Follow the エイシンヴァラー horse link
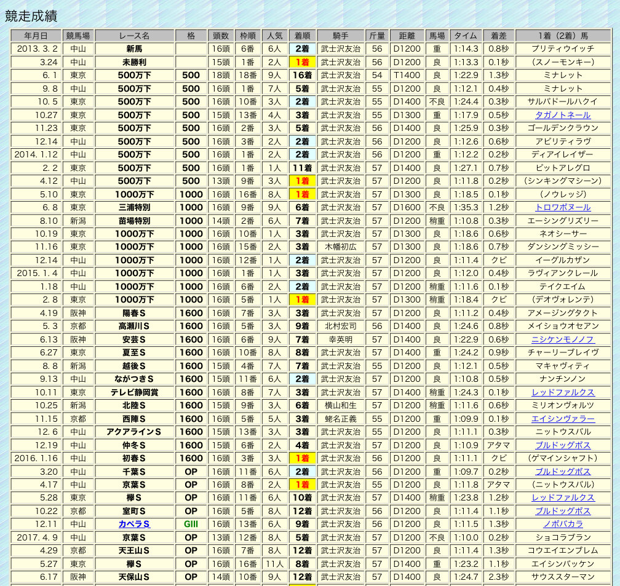 pyautogui.click(x=562, y=419)
